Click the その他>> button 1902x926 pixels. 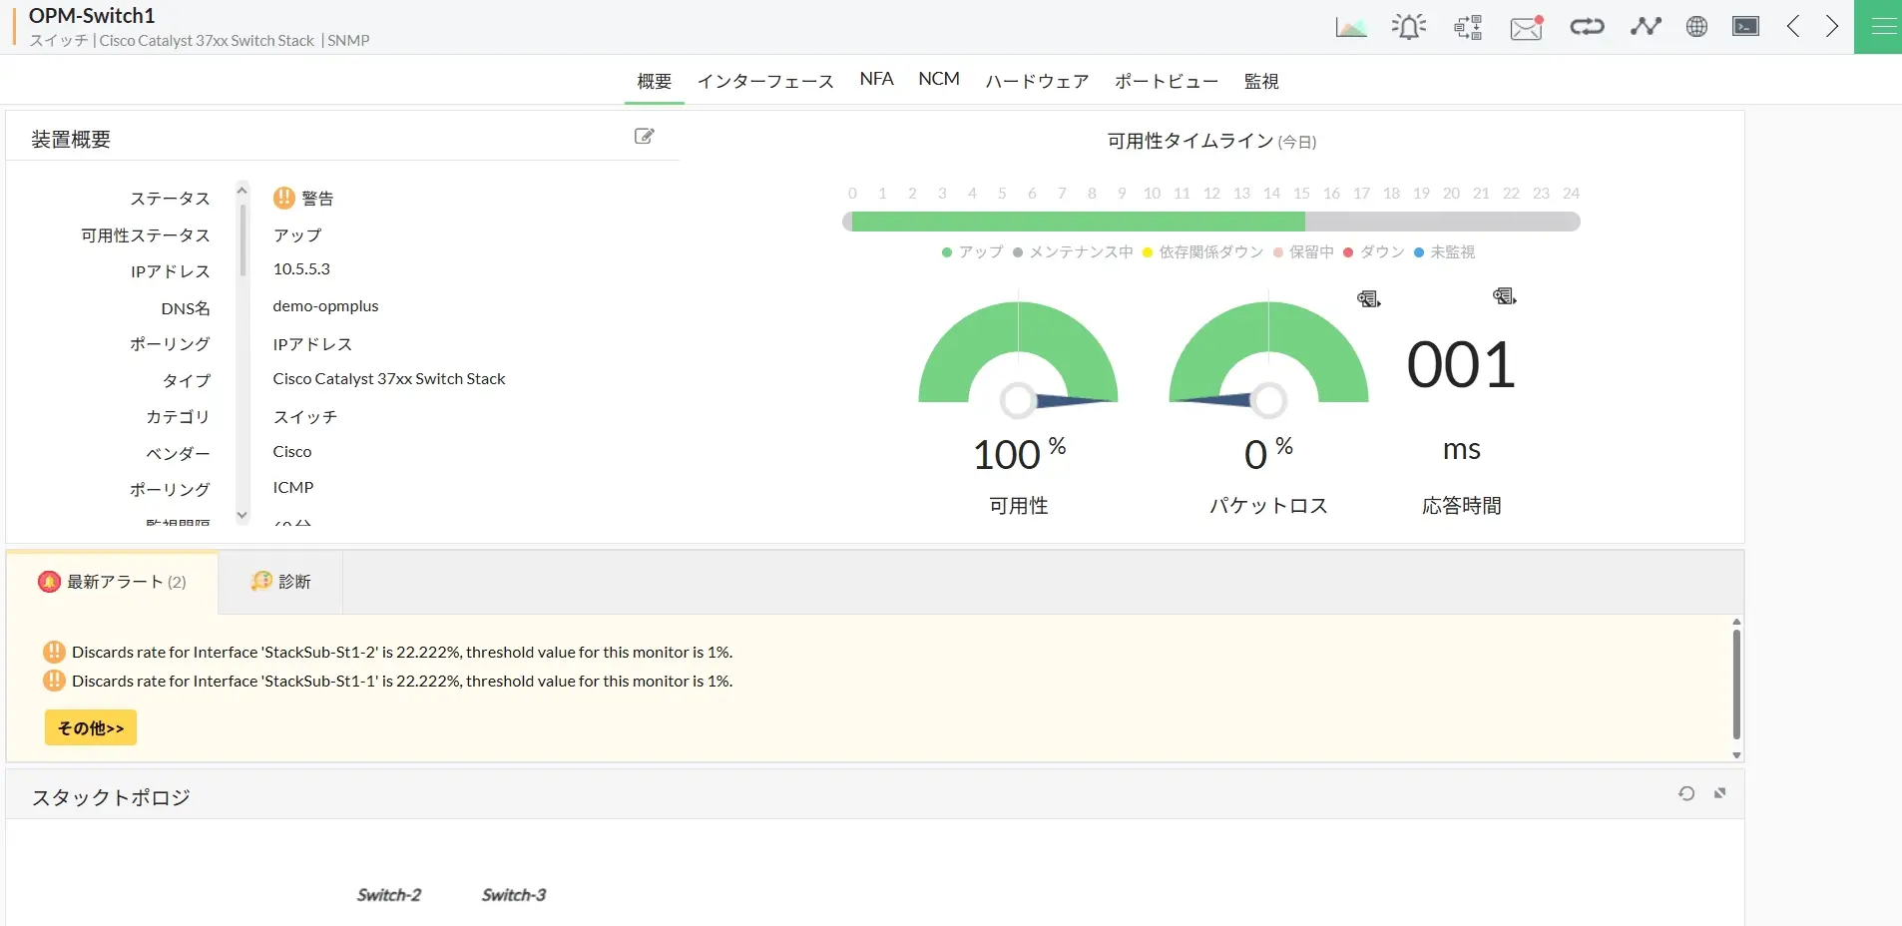pyautogui.click(x=91, y=727)
